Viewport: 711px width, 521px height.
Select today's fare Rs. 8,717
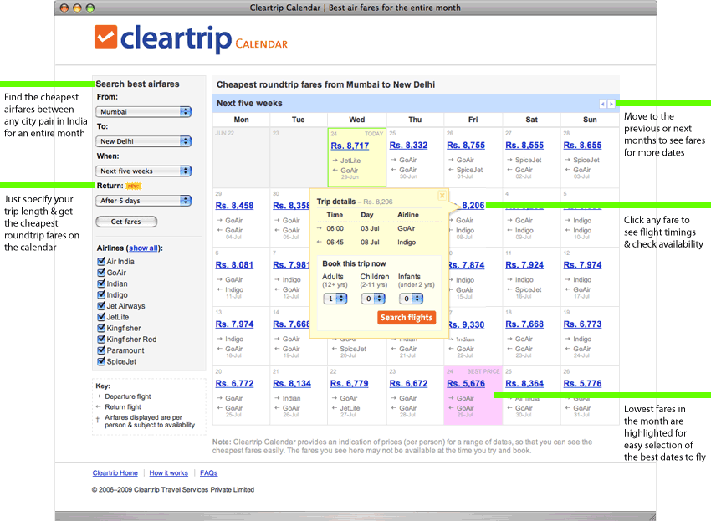click(350, 146)
